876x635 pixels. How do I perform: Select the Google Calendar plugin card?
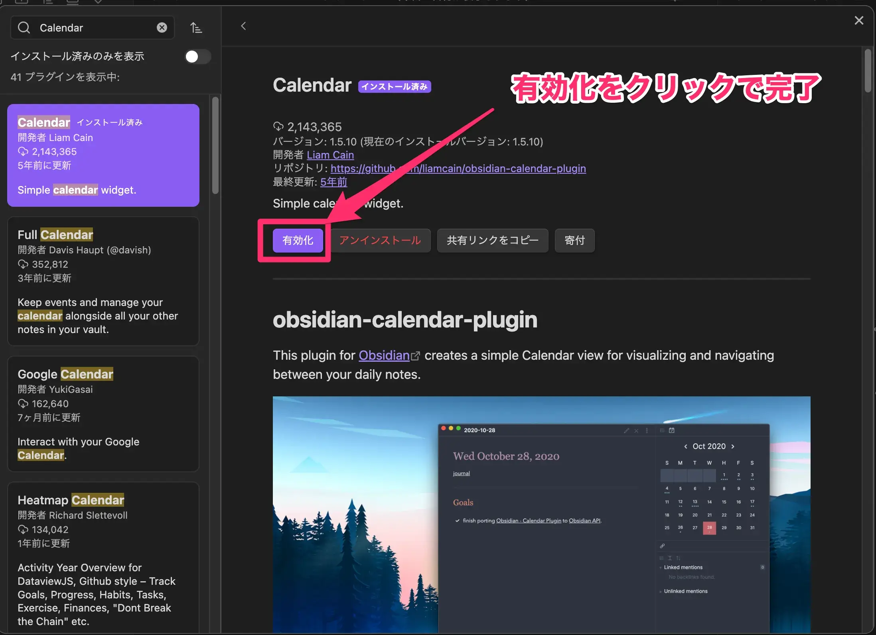tap(103, 414)
